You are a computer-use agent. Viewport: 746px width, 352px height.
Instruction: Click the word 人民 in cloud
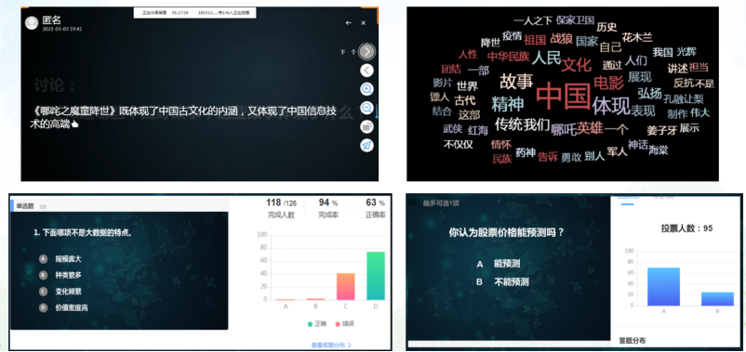coord(546,58)
